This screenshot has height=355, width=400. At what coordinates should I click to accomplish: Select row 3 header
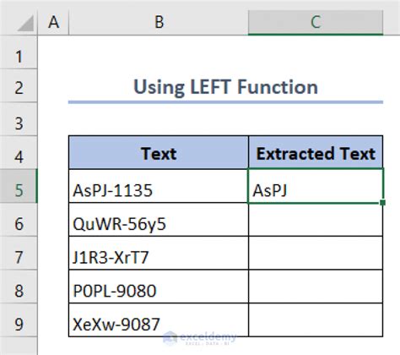19,119
